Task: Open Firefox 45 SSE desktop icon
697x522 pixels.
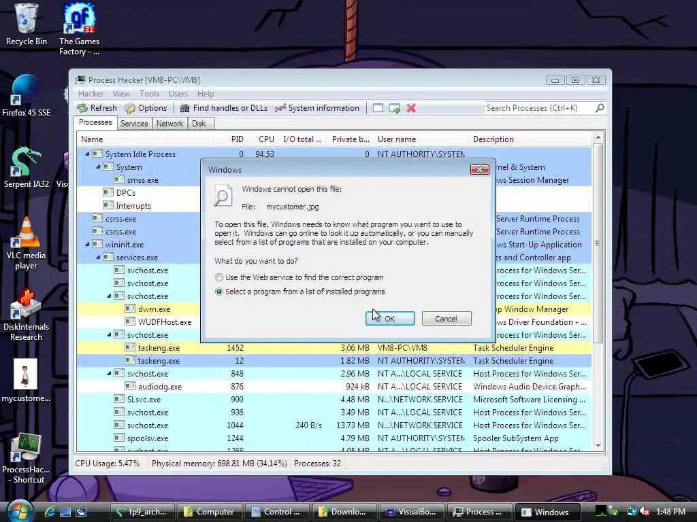Action: click(27, 96)
